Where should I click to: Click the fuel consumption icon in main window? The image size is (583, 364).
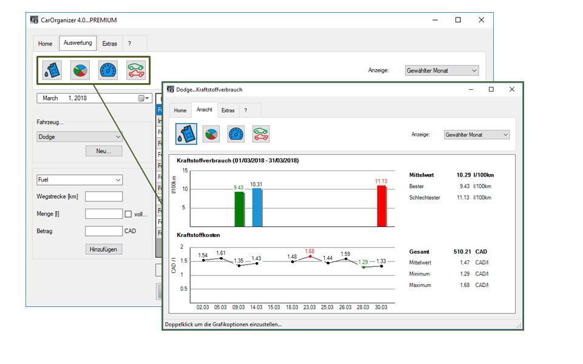[x=52, y=70]
